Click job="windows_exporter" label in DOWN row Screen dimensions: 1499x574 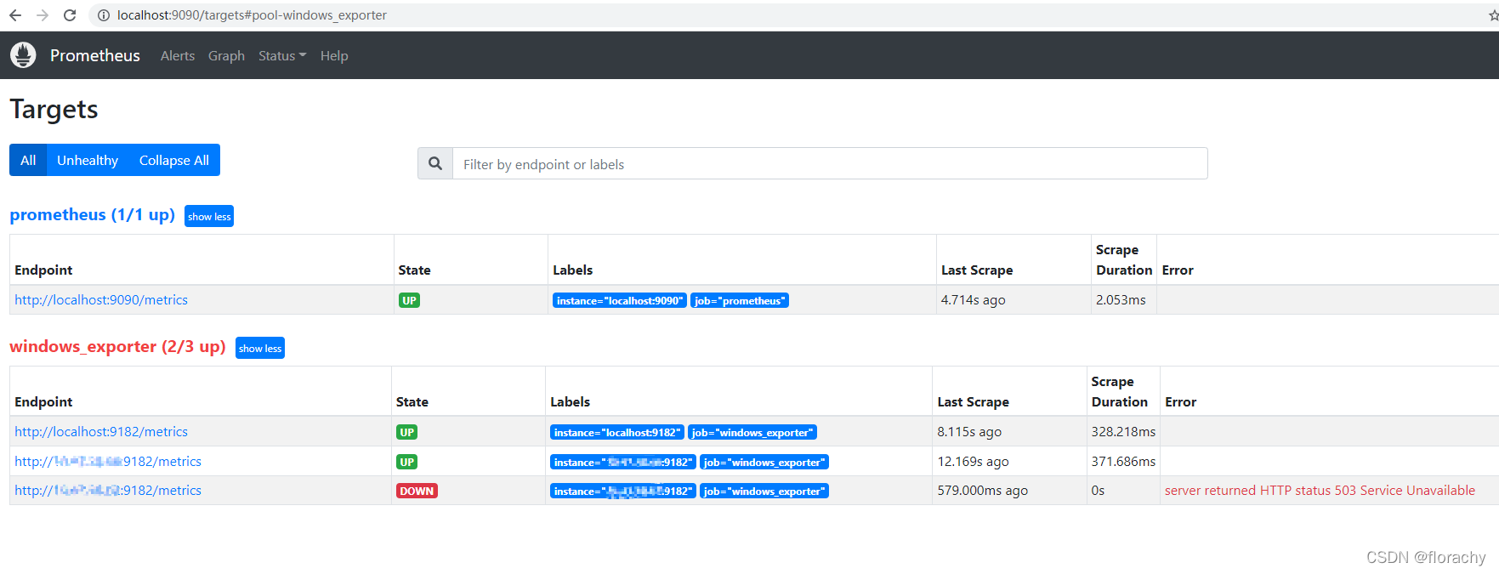[x=764, y=491]
